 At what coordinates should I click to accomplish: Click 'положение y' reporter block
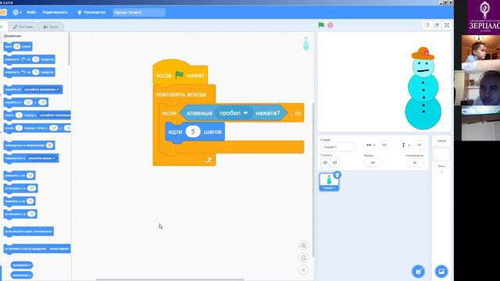(x=21, y=275)
